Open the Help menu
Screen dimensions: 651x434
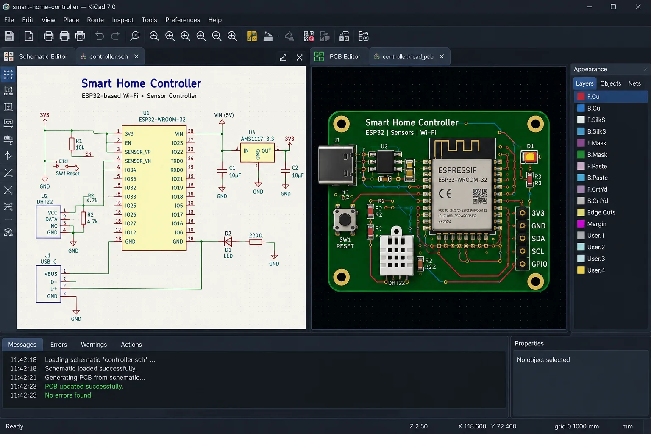pos(215,20)
